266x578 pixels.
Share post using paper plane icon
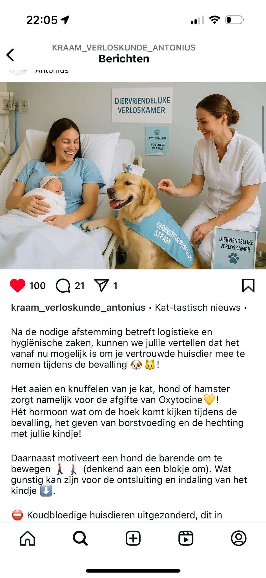pos(101,286)
